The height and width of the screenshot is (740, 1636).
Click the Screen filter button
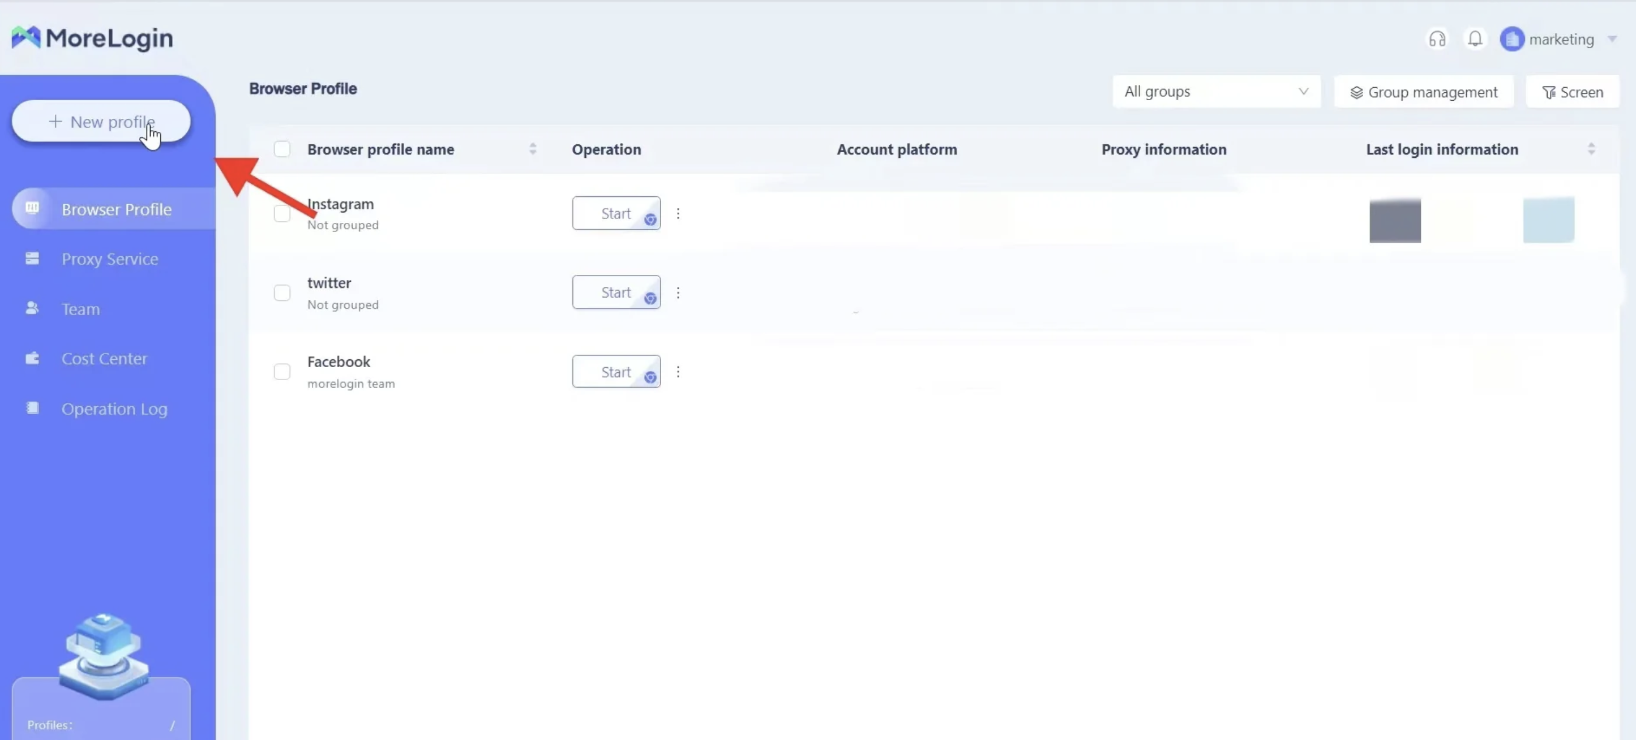pos(1572,92)
